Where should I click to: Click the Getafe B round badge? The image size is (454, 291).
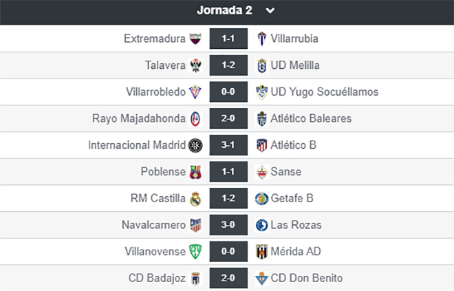262,199
